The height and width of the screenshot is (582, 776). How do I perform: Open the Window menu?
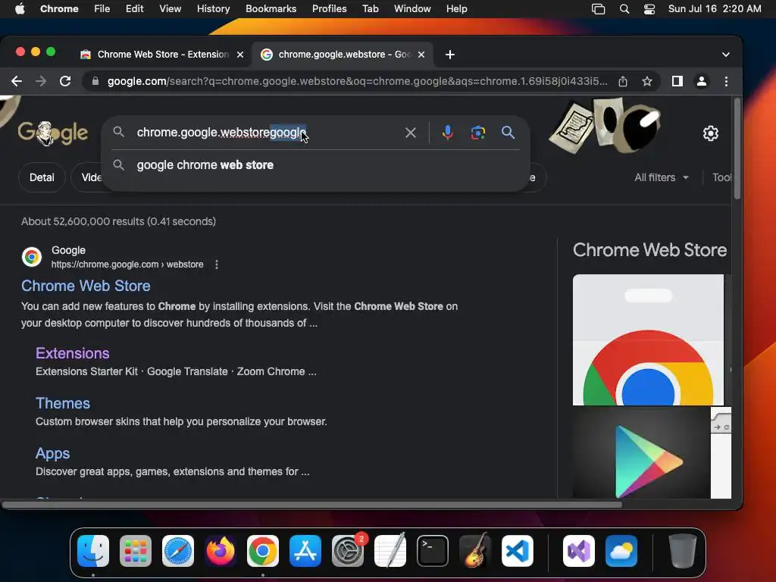pyautogui.click(x=412, y=9)
